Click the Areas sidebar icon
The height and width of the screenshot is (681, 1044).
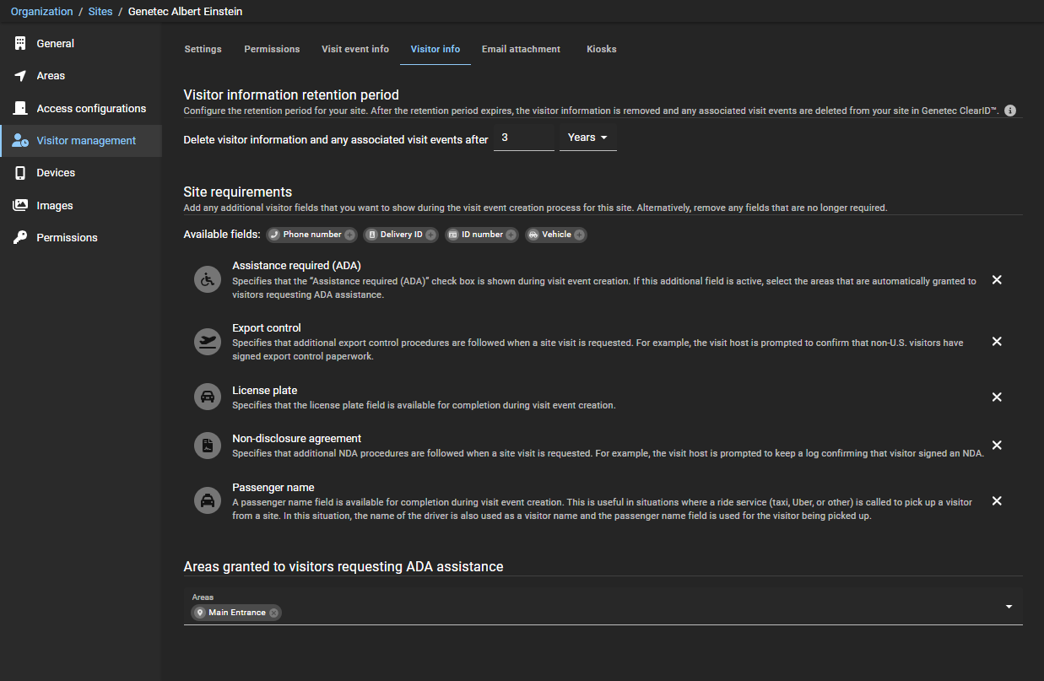tap(20, 75)
